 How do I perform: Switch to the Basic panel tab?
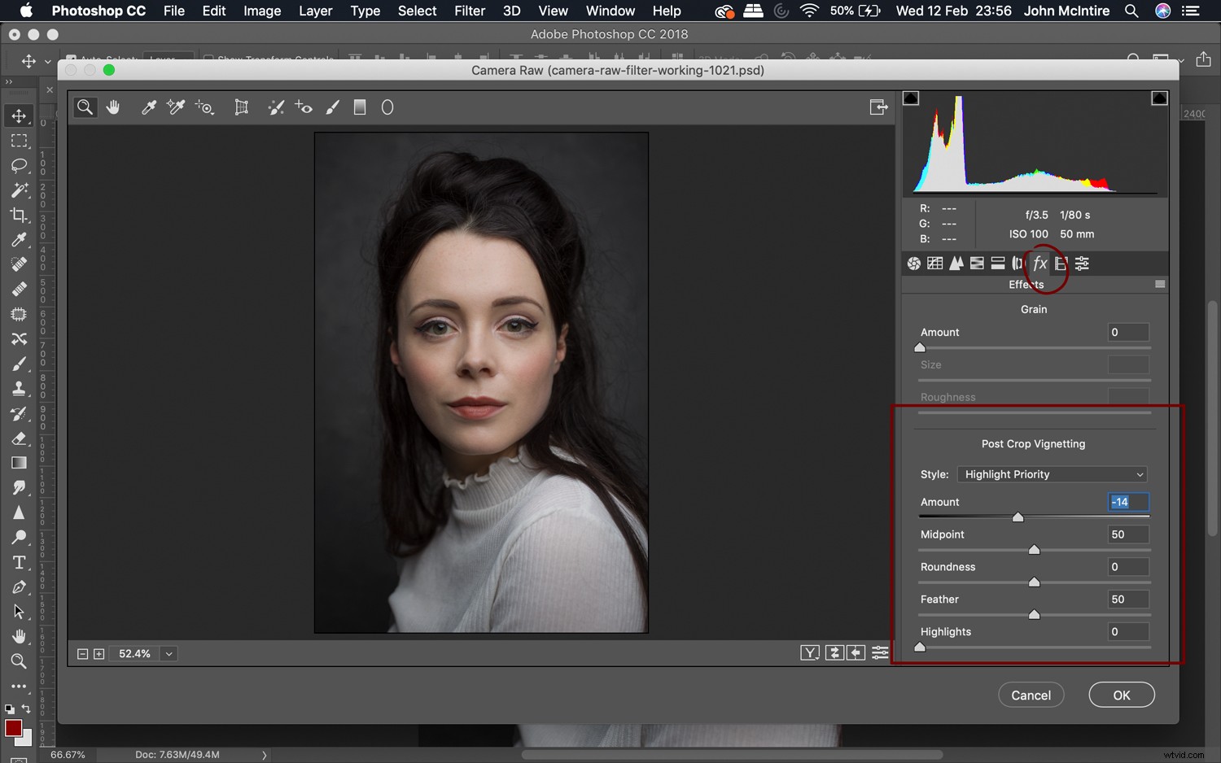[912, 263]
